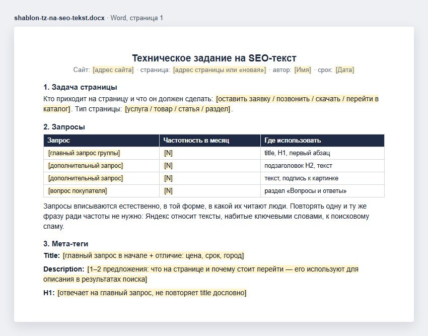Screen dimensions: 428x336
Task: Select the placeholder [адрес страницы или «новая»]
Action: tap(220, 70)
